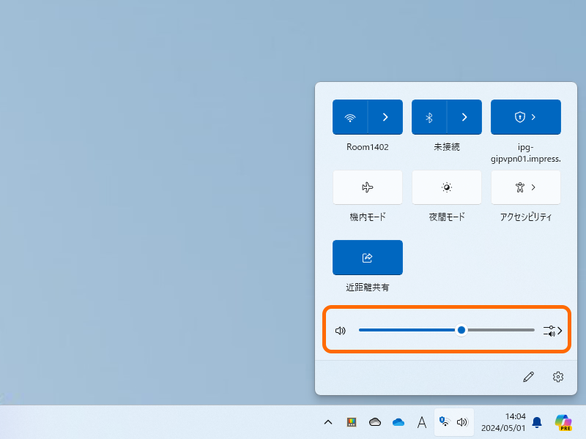The width and height of the screenshot is (586, 439).
Task: Enable airplane mode tile
Action: [x=368, y=187]
